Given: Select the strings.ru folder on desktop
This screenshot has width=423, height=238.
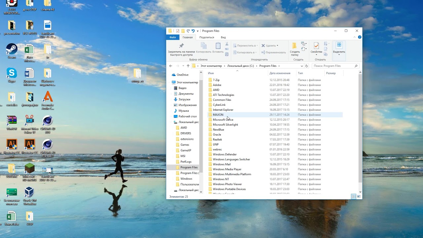Looking at the screenshot, I should pyautogui.click(x=137, y=75).
